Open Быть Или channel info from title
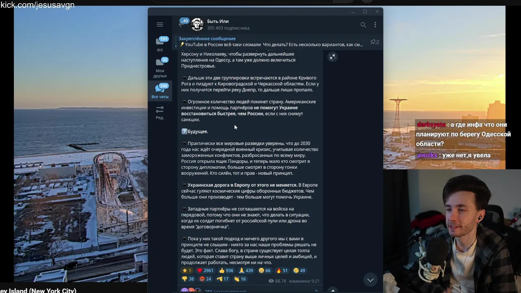 [x=218, y=21]
